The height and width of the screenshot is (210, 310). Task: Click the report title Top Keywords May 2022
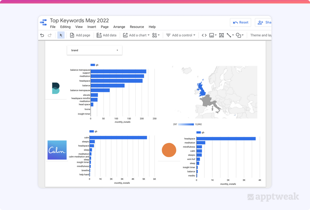pos(79,21)
